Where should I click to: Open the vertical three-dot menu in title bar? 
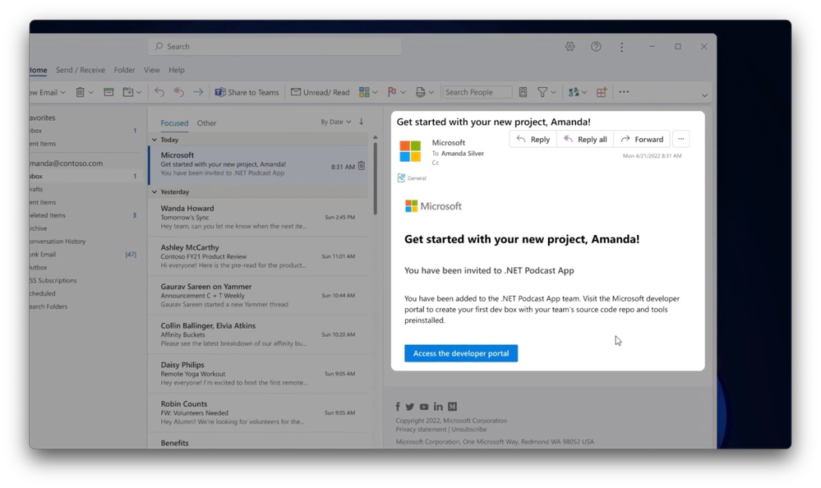(x=621, y=47)
